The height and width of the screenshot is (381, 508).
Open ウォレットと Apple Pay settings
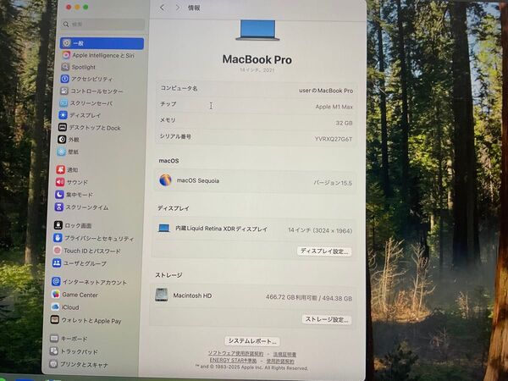click(86, 320)
